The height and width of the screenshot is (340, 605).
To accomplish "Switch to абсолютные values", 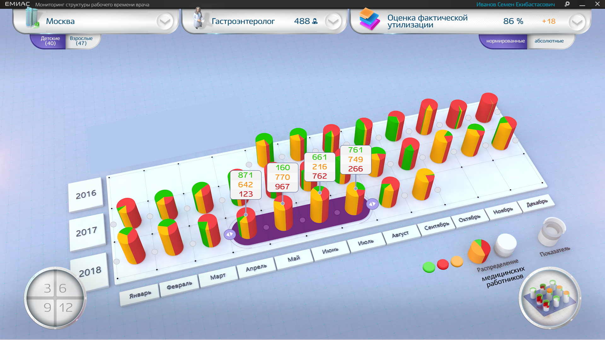I will click(549, 41).
